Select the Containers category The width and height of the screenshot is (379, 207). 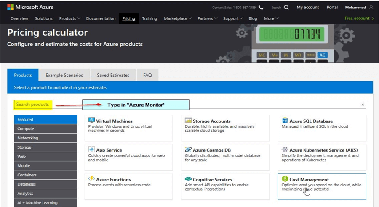45,175
